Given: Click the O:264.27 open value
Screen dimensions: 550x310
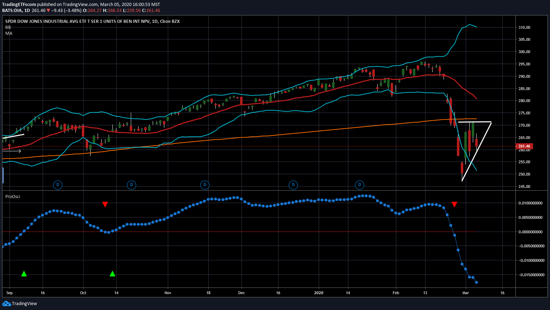Looking at the screenshot, I should (x=92, y=11).
